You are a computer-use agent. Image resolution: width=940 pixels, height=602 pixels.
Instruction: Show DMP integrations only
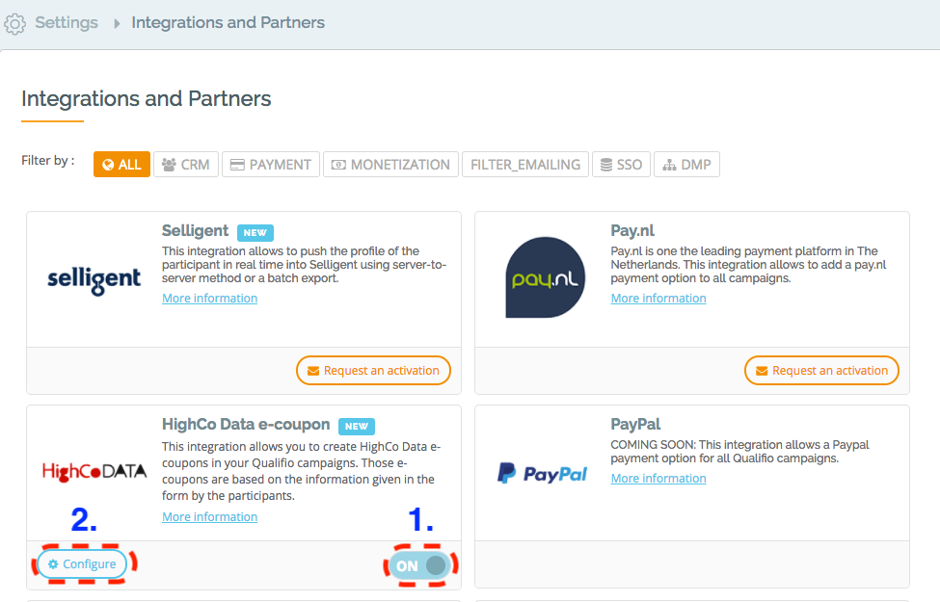[686, 165]
